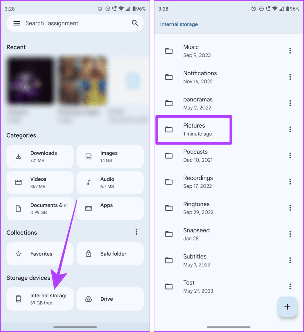304x332 pixels.
Task: Open the hamburger menu in search bar
Action: point(17,23)
